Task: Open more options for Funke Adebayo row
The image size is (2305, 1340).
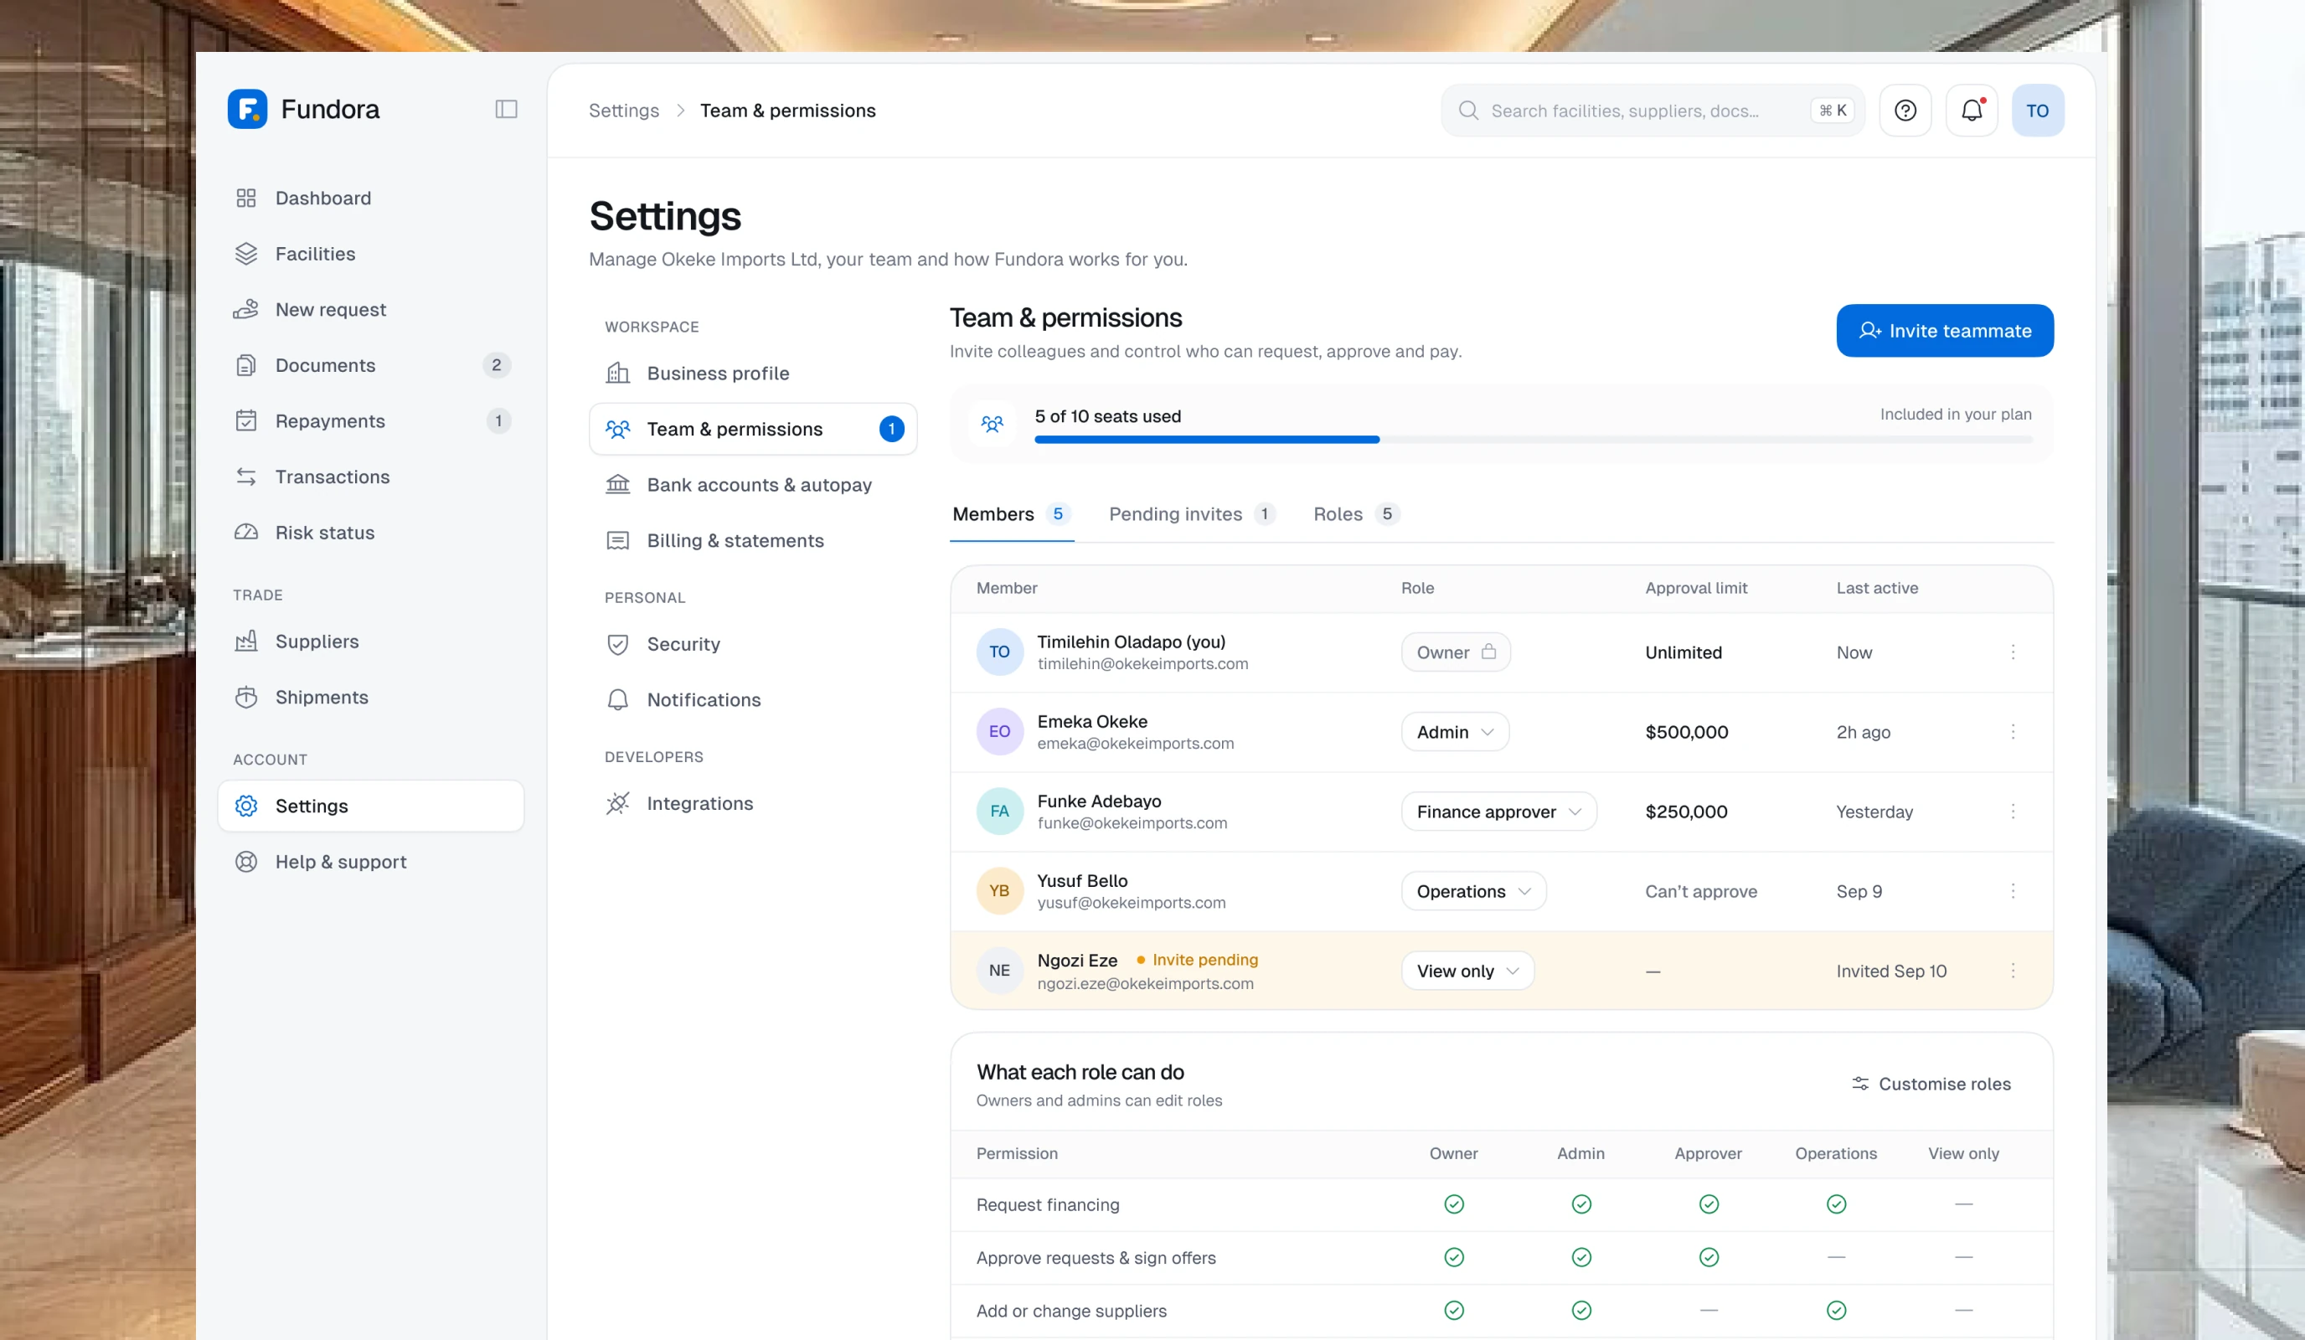Action: [x=2014, y=812]
